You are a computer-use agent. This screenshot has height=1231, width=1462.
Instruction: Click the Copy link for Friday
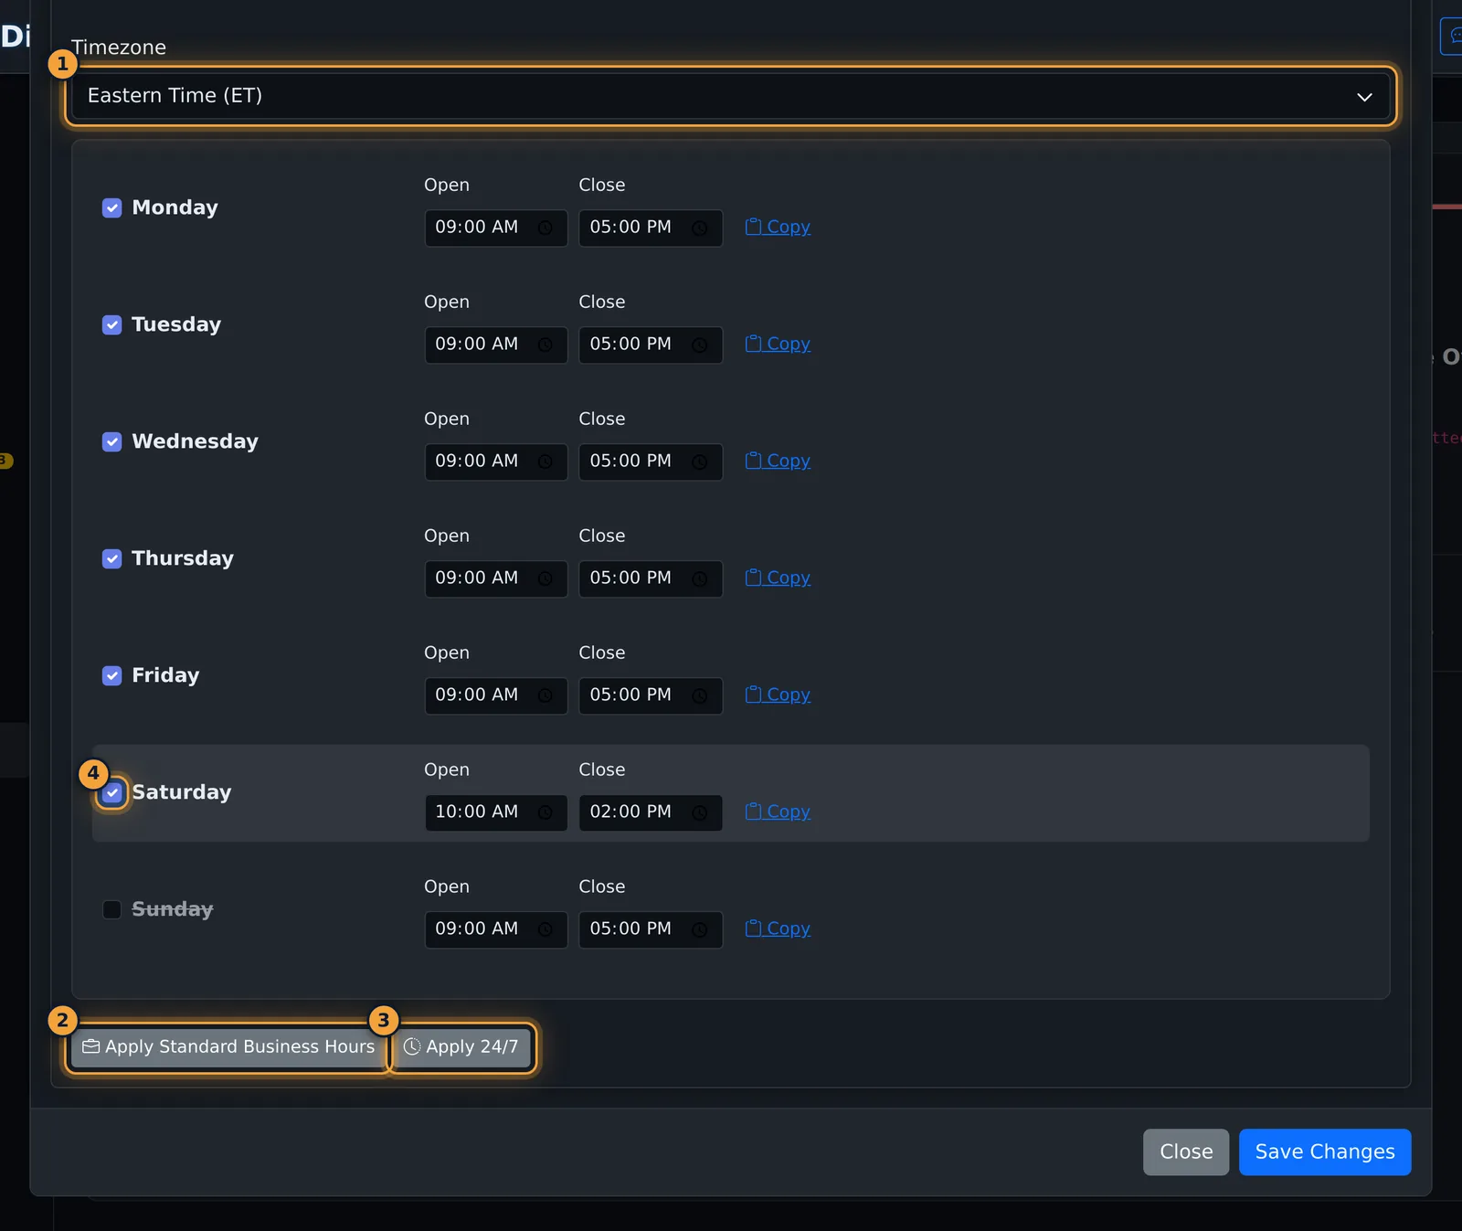tap(778, 695)
